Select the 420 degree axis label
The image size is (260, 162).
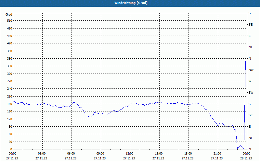click(9, 43)
